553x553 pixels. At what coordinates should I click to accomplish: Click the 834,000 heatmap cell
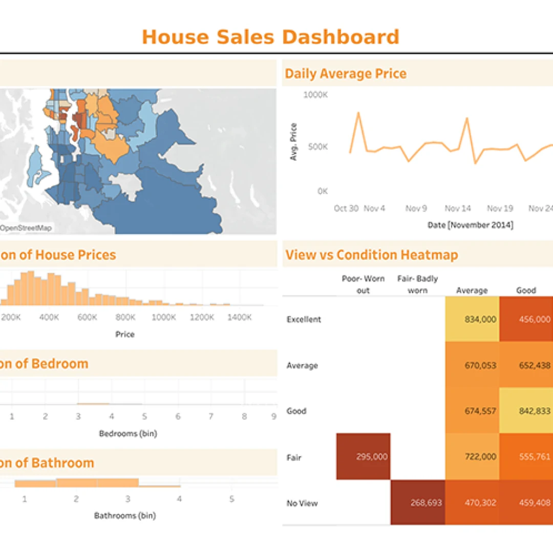(472, 319)
